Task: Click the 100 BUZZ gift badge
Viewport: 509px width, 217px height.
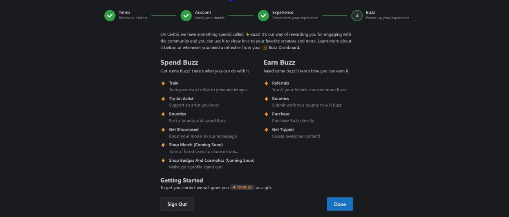Action: coord(242,188)
